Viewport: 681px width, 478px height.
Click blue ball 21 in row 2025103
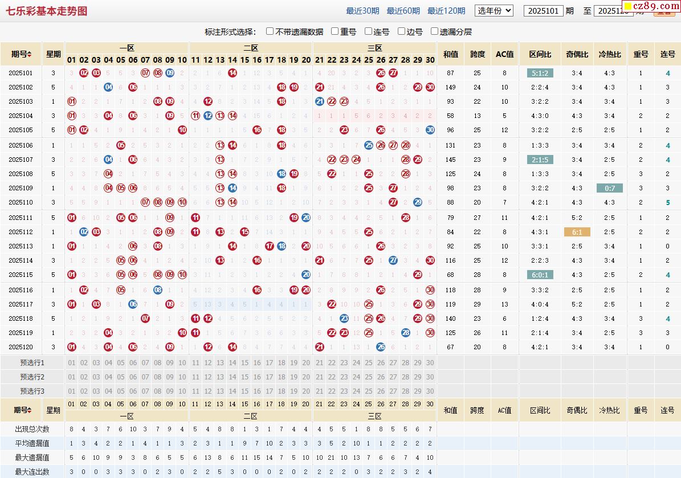coord(319,101)
